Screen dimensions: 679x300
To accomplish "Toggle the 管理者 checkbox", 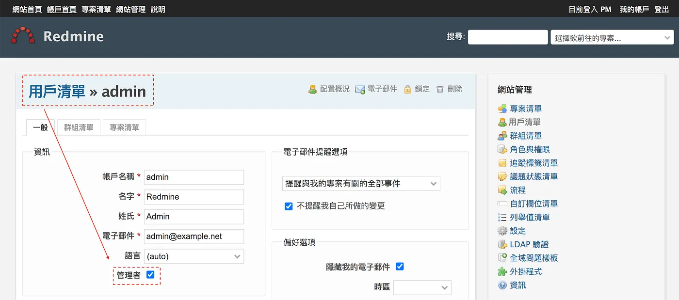I will click(x=150, y=275).
